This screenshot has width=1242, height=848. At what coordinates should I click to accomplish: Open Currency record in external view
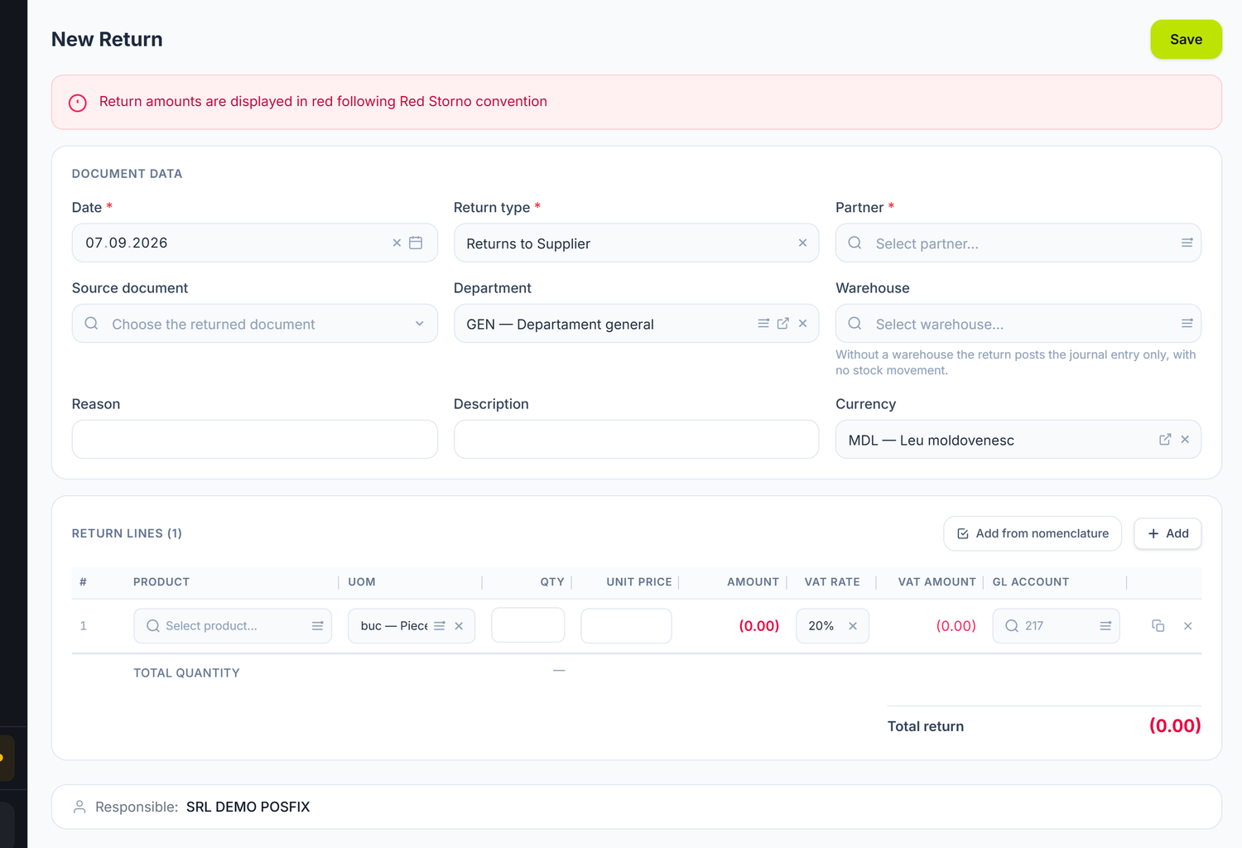pos(1165,439)
